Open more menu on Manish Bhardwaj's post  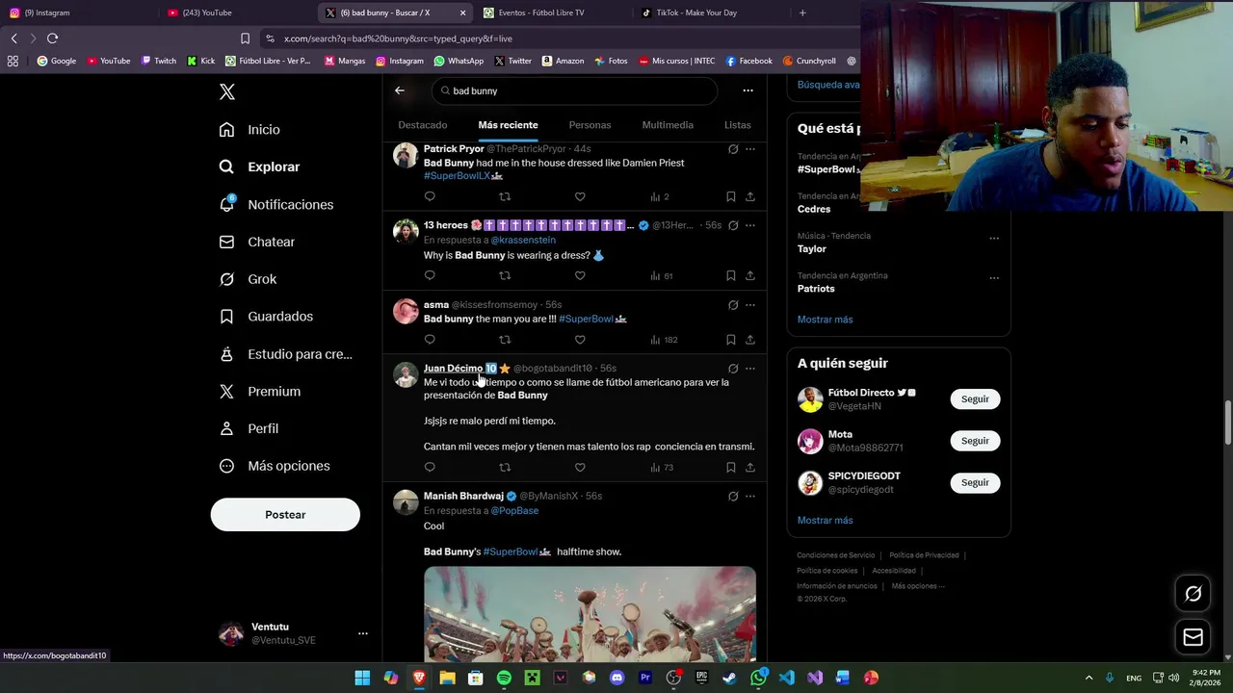click(x=750, y=496)
